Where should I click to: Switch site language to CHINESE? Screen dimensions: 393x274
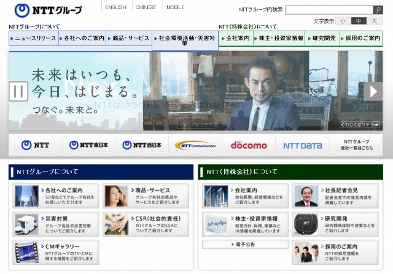(146, 7)
